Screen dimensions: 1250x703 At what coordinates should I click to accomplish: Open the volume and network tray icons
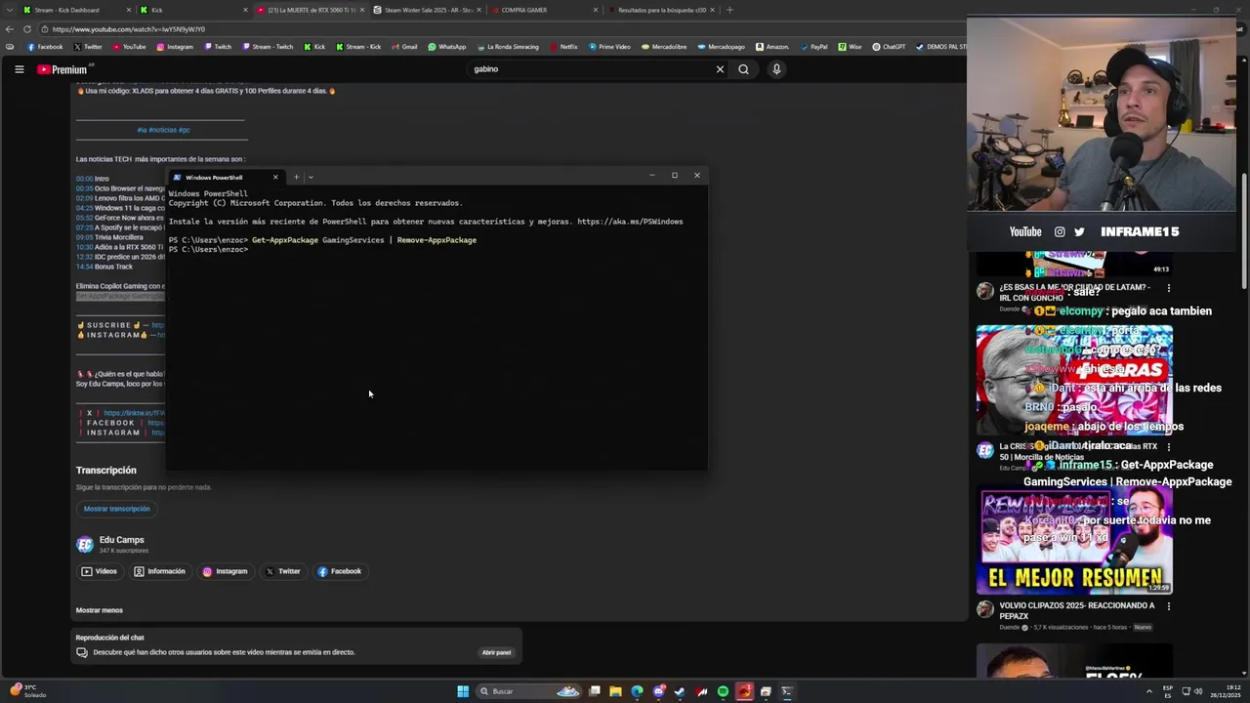(x=1192, y=691)
